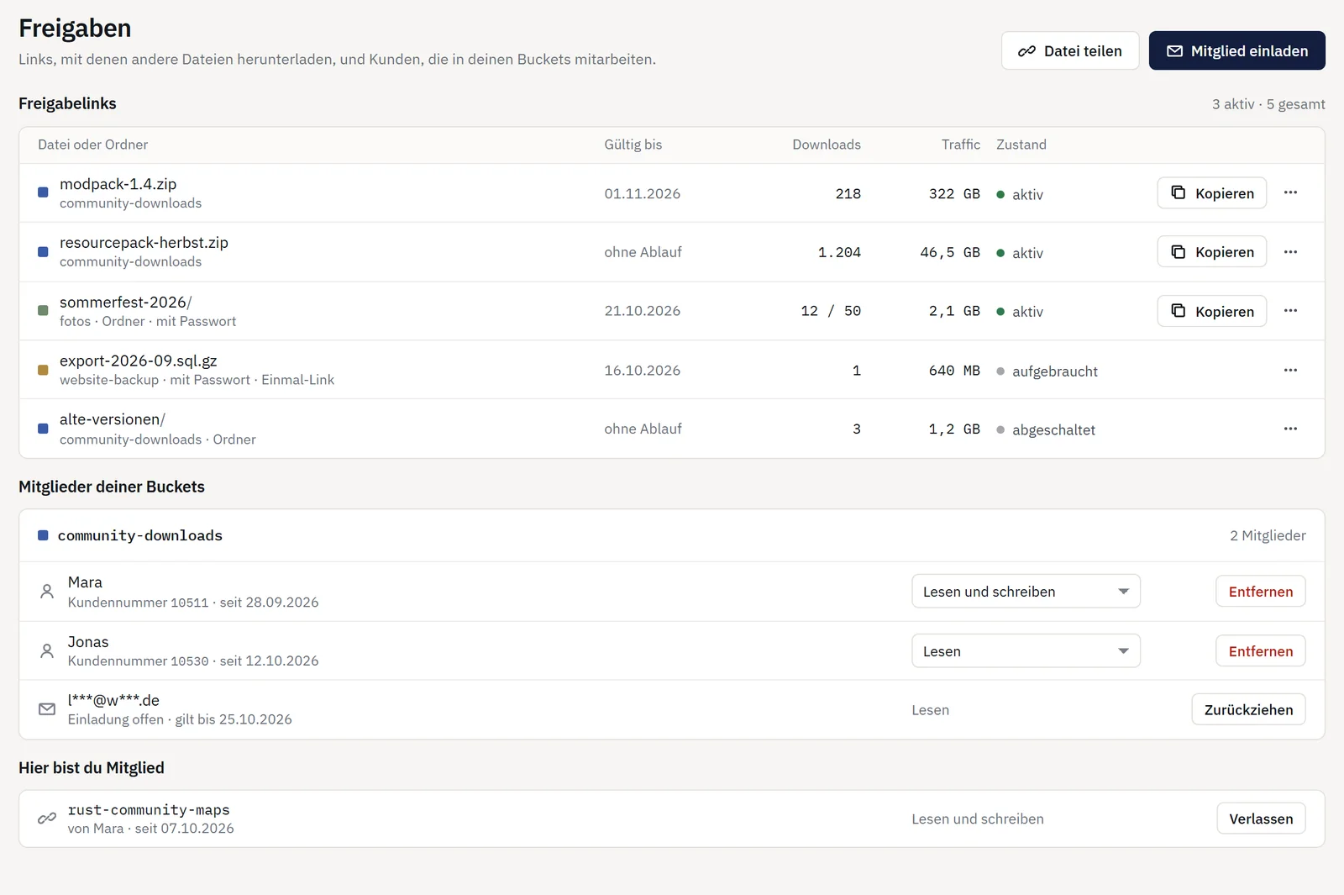
Task: Select the export-2026-09.sql.gz entry
Action: coord(139,361)
